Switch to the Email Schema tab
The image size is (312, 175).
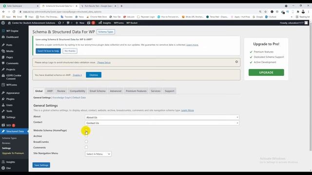pyautogui.click(x=97, y=91)
